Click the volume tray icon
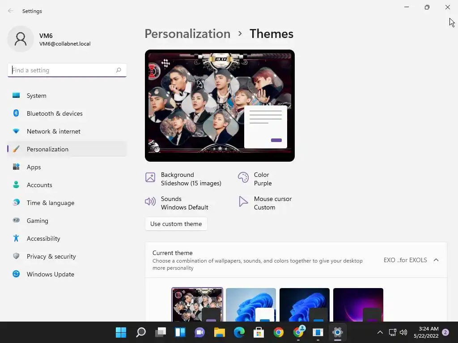Viewport: 458px width, 343px height. pyautogui.click(x=403, y=332)
